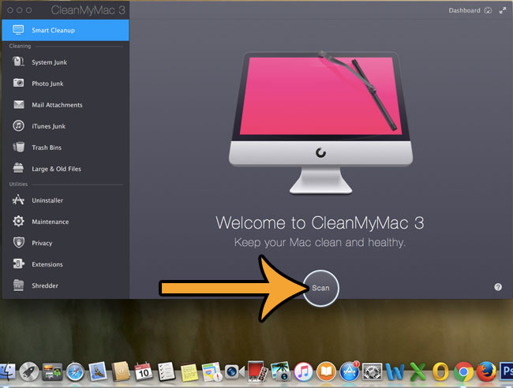Select Smart Cleanup in the sidebar
This screenshot has height=388, width=513.
click(66, 30)
